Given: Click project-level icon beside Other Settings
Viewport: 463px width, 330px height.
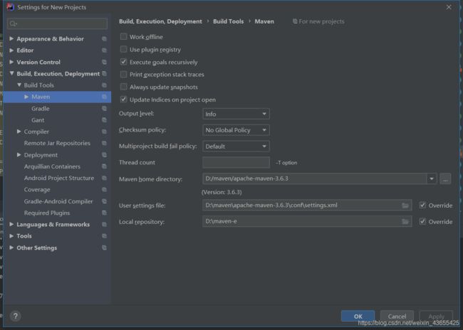Looking at the screenshot, I should click(104, 247).
